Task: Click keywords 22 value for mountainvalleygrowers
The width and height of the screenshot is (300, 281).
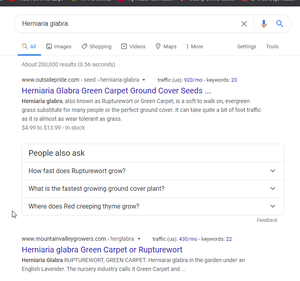Action: (x=229, y=239)
